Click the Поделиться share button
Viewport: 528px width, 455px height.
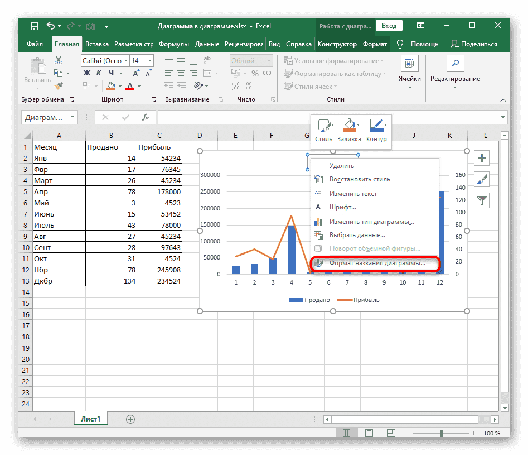[473, 44]
